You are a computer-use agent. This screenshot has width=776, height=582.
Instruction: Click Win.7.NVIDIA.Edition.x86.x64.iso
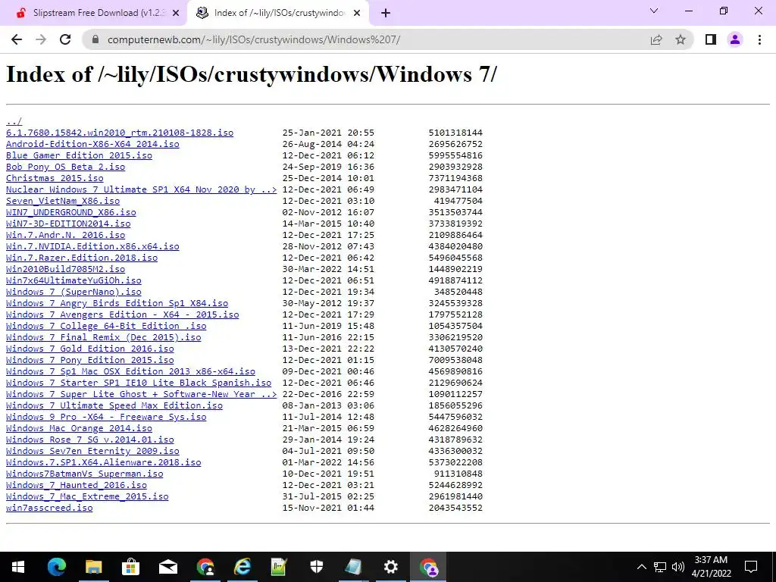[92, 246]
